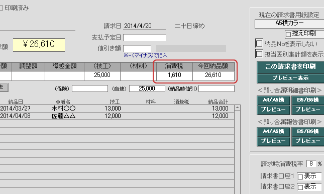Click the 請求時消費税率 field showing 8

pos(311,163)
